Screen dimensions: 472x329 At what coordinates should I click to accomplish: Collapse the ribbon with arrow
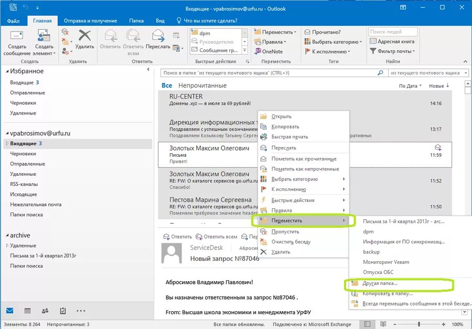(x=465, y=61)
